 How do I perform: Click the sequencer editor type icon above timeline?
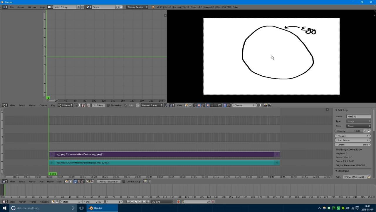(x=5, y=182)
